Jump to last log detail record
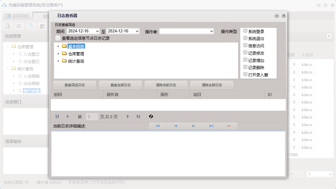Image resolution: width=336 pixels, height=189 pixels. [x=211, y=126]
